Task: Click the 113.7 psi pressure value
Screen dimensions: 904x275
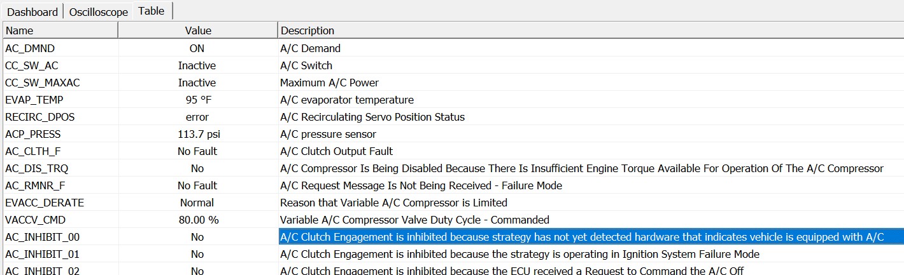Action: pyautogui.click(x=197, y=134)
